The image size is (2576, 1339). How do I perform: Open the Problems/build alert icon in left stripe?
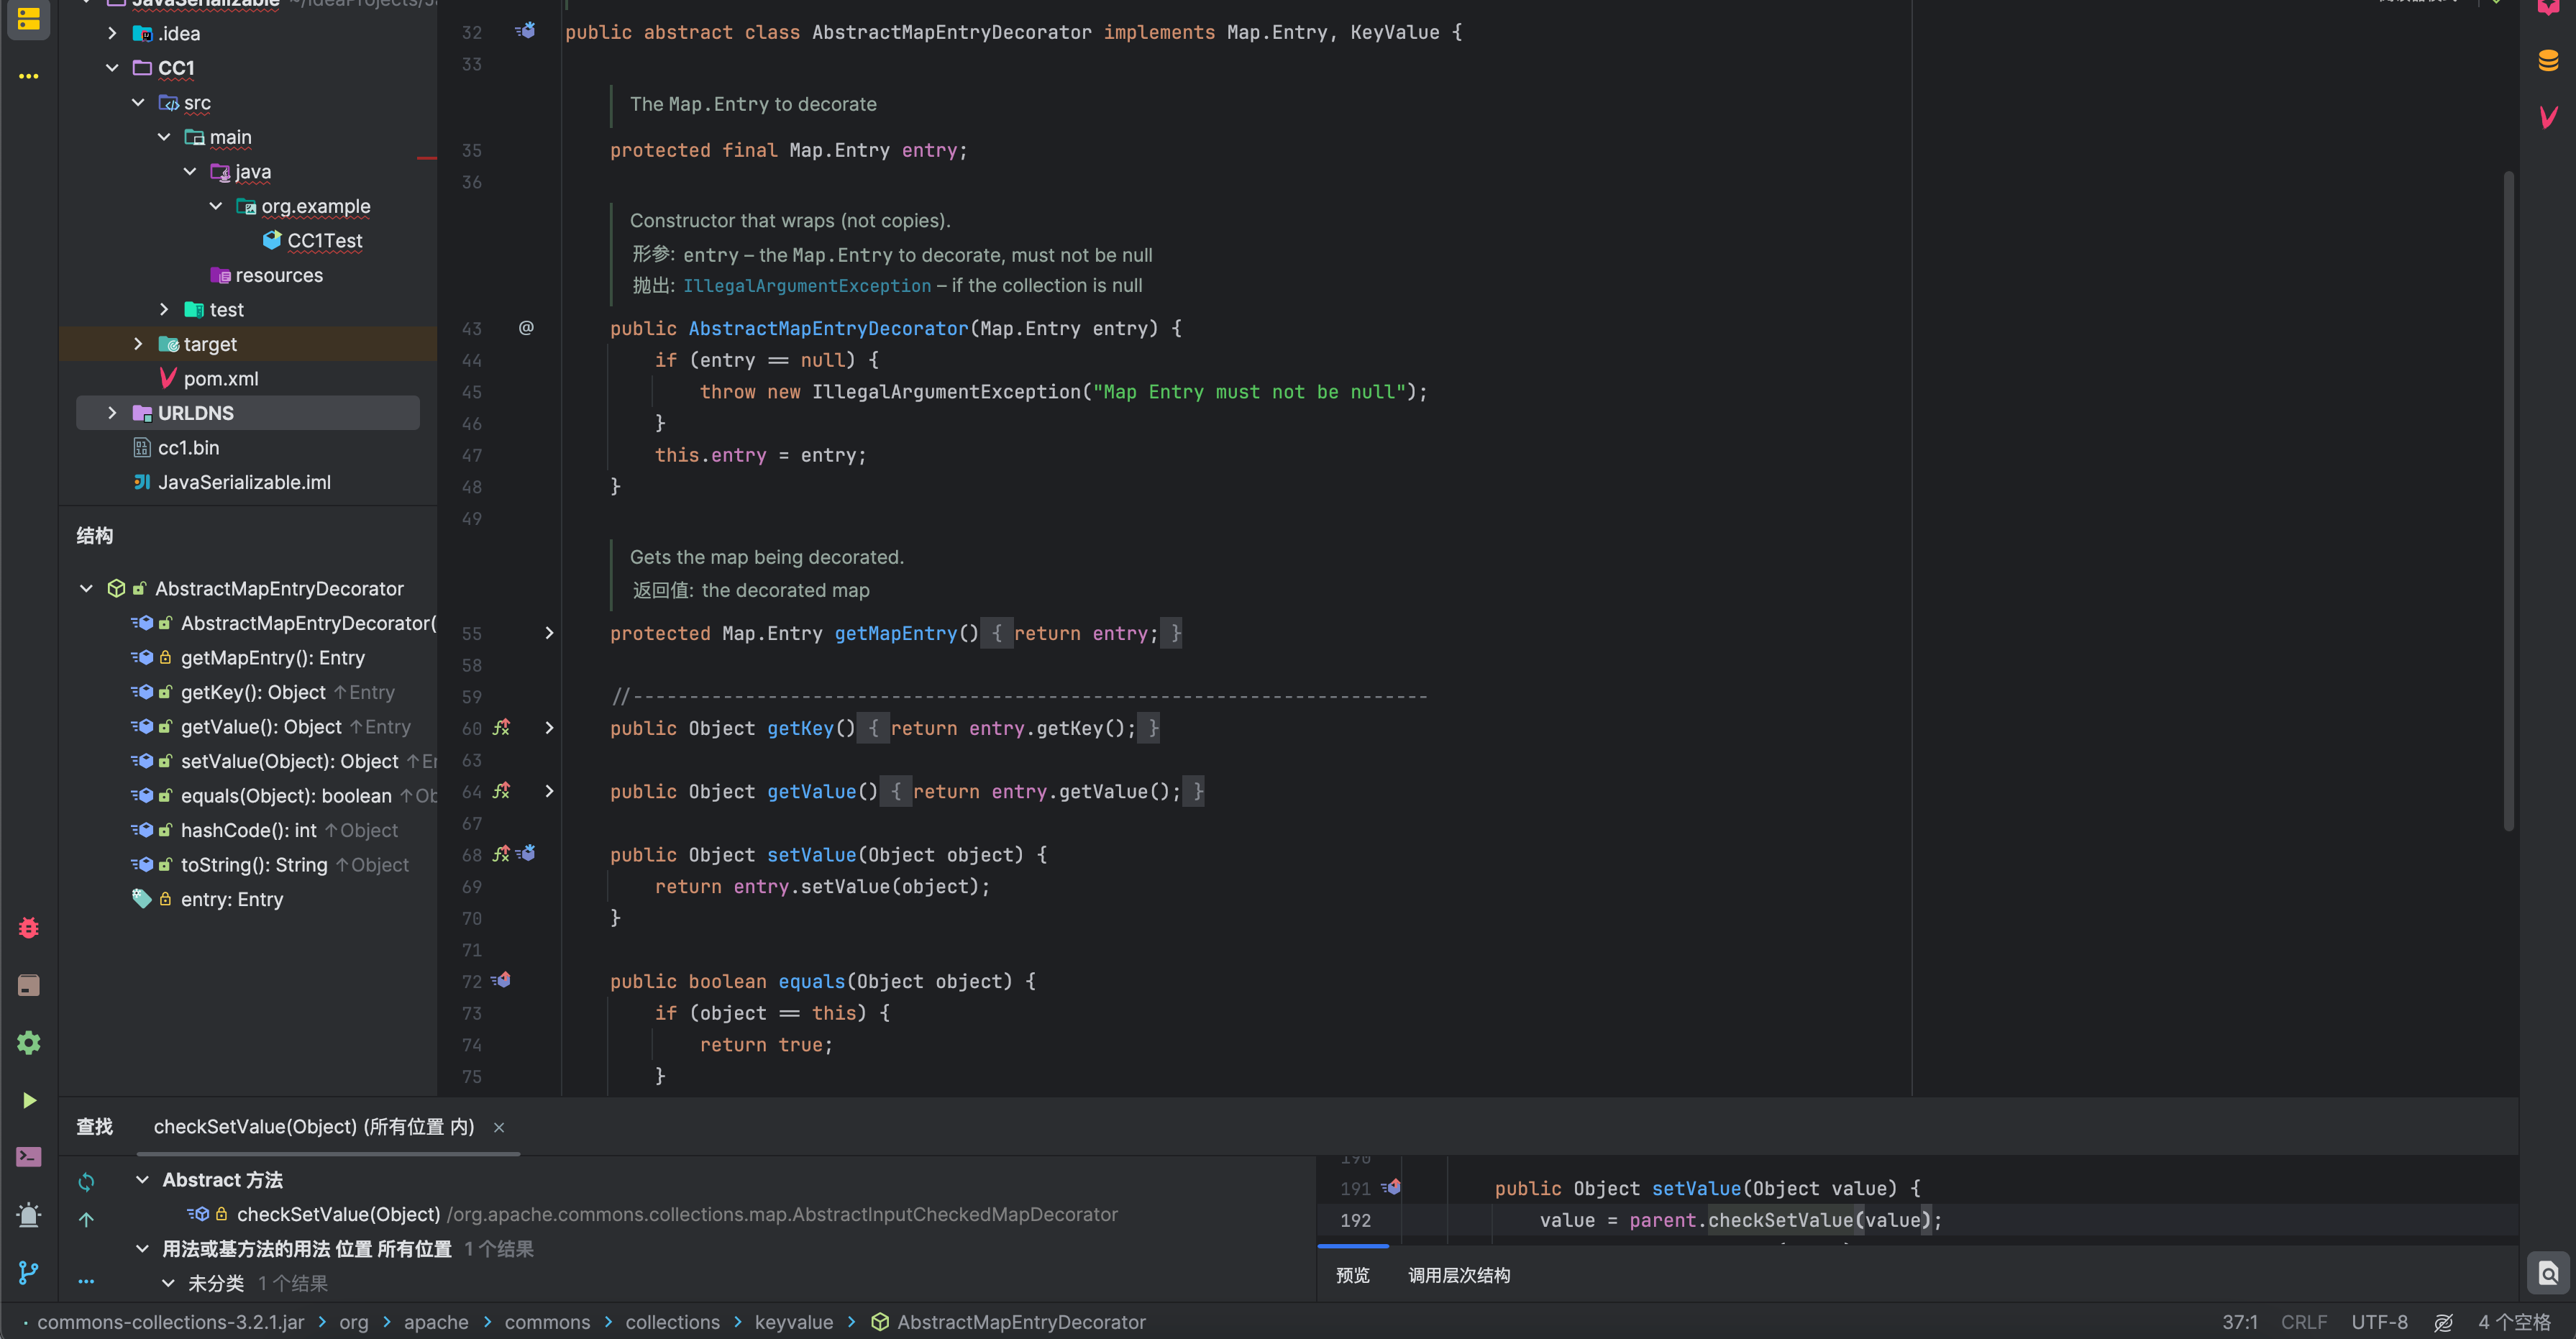click(28, 1214)
